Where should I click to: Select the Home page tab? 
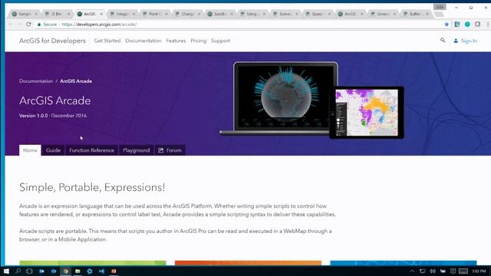30,150
